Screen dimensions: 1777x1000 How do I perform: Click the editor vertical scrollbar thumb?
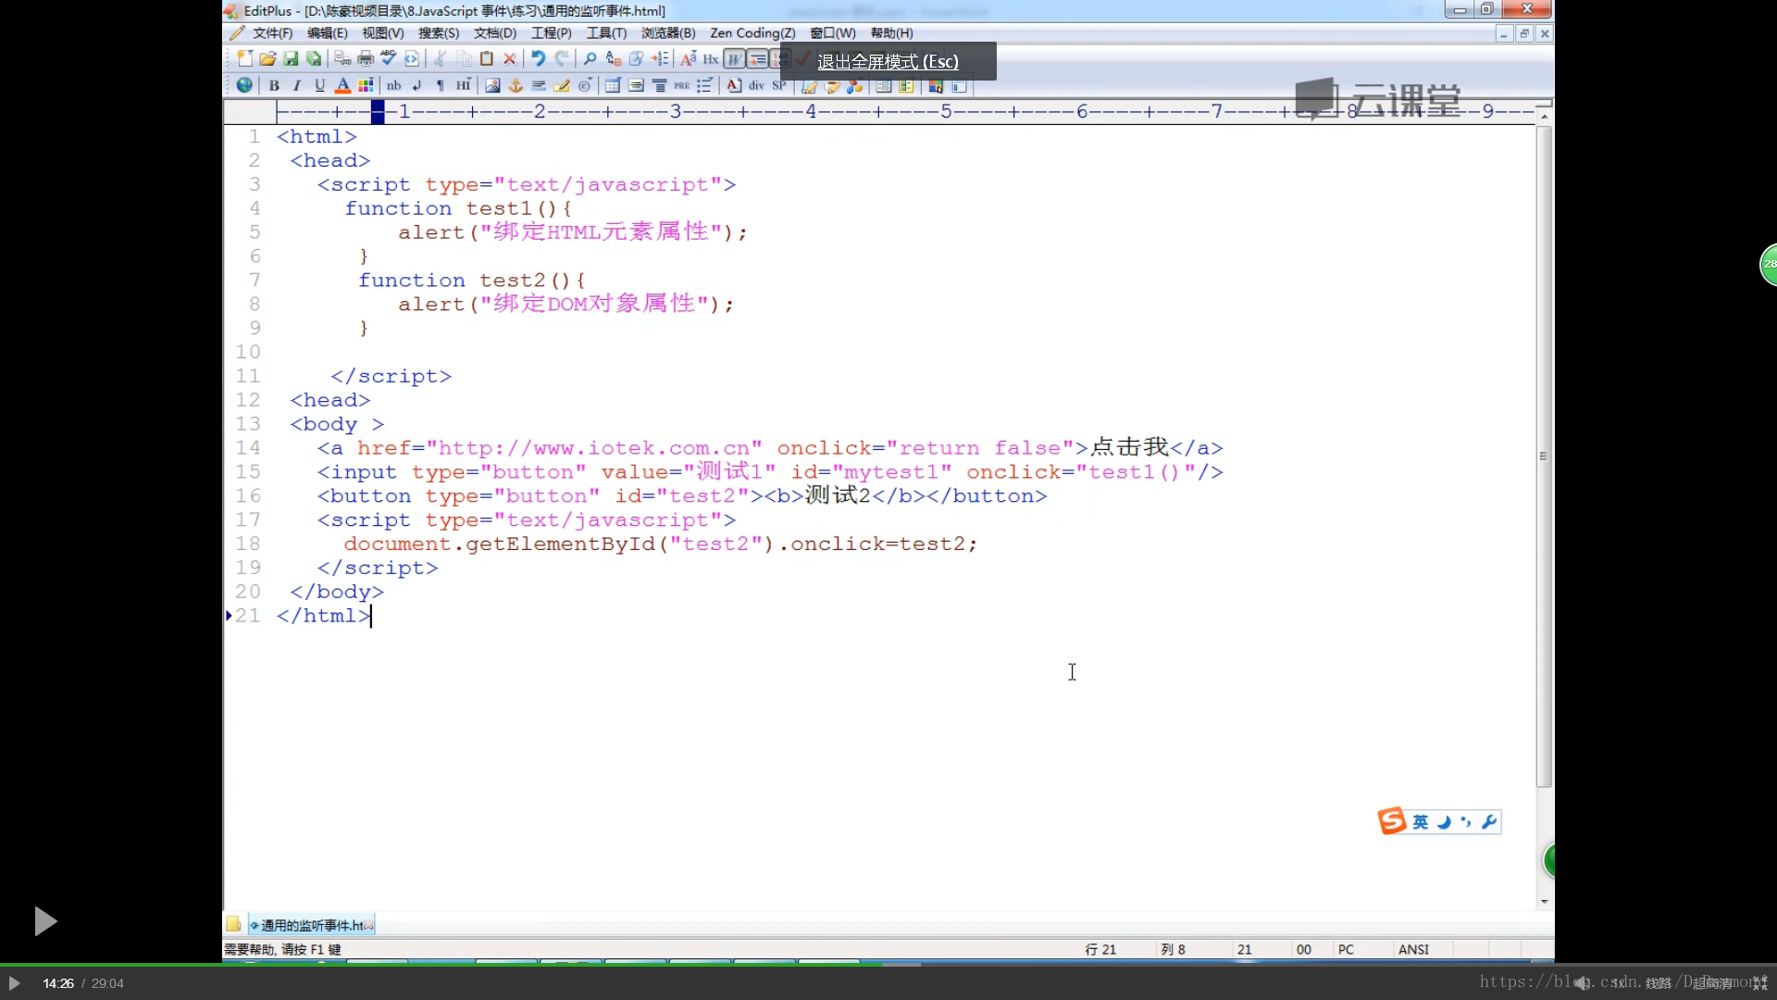1544,456
